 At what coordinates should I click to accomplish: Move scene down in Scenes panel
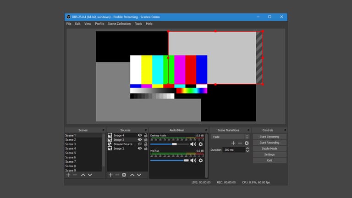click(x=90, y=175)
